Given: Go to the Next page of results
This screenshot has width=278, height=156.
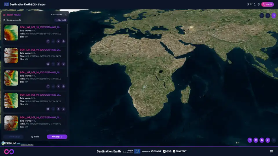Looking at the screenshot, I should 57,137.
